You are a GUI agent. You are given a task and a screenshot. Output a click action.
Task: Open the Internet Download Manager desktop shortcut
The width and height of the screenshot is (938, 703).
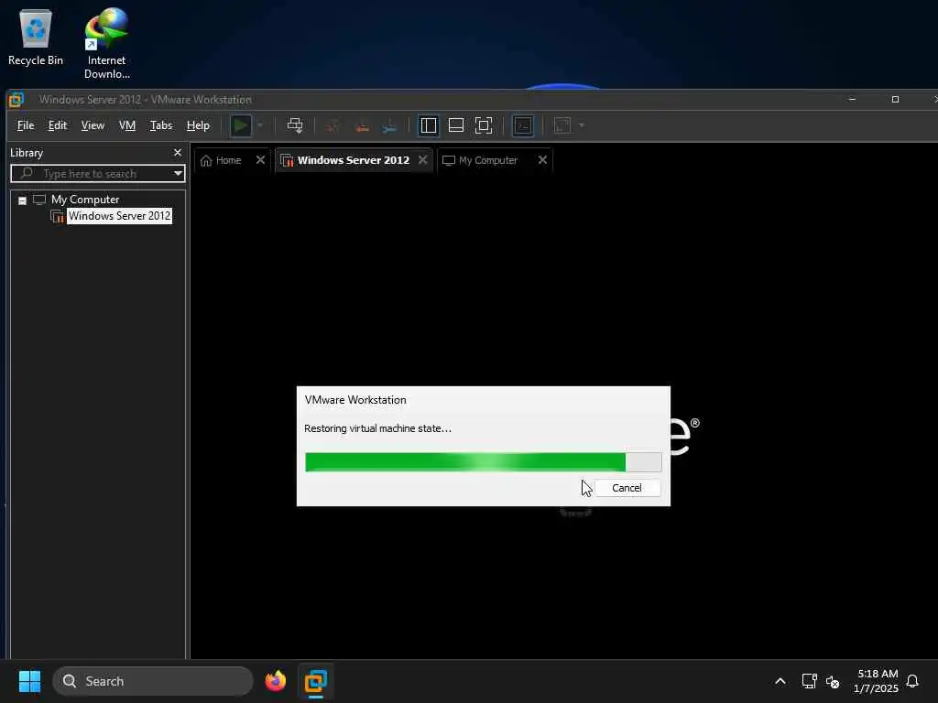(107, 43)
